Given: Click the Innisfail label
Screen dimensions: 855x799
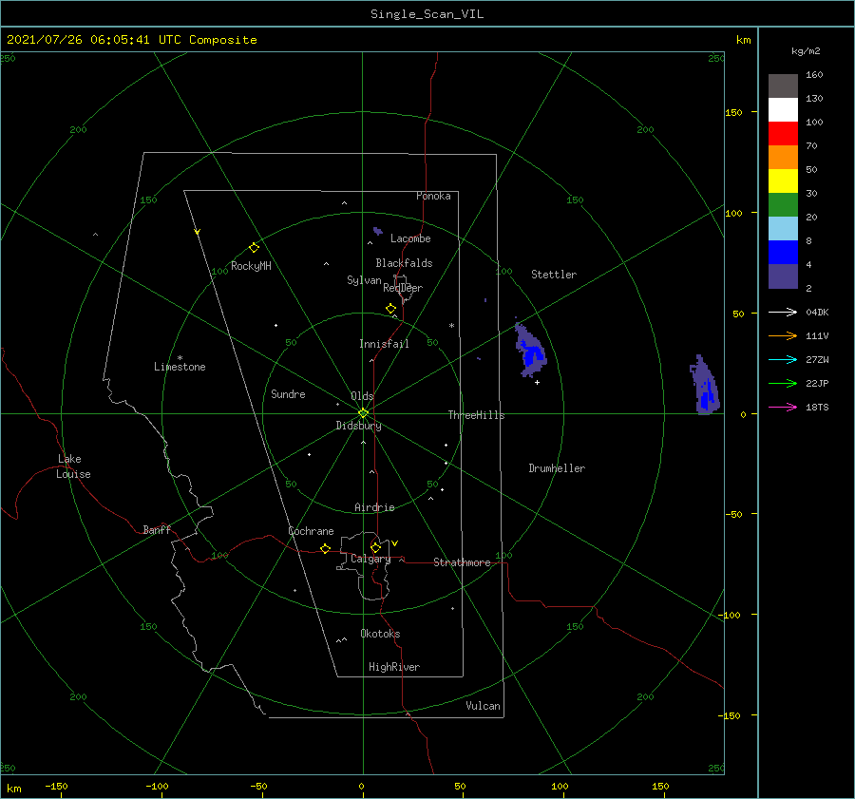Looking at the screenshot, I should pyautogui.click(x=384, y=344).
